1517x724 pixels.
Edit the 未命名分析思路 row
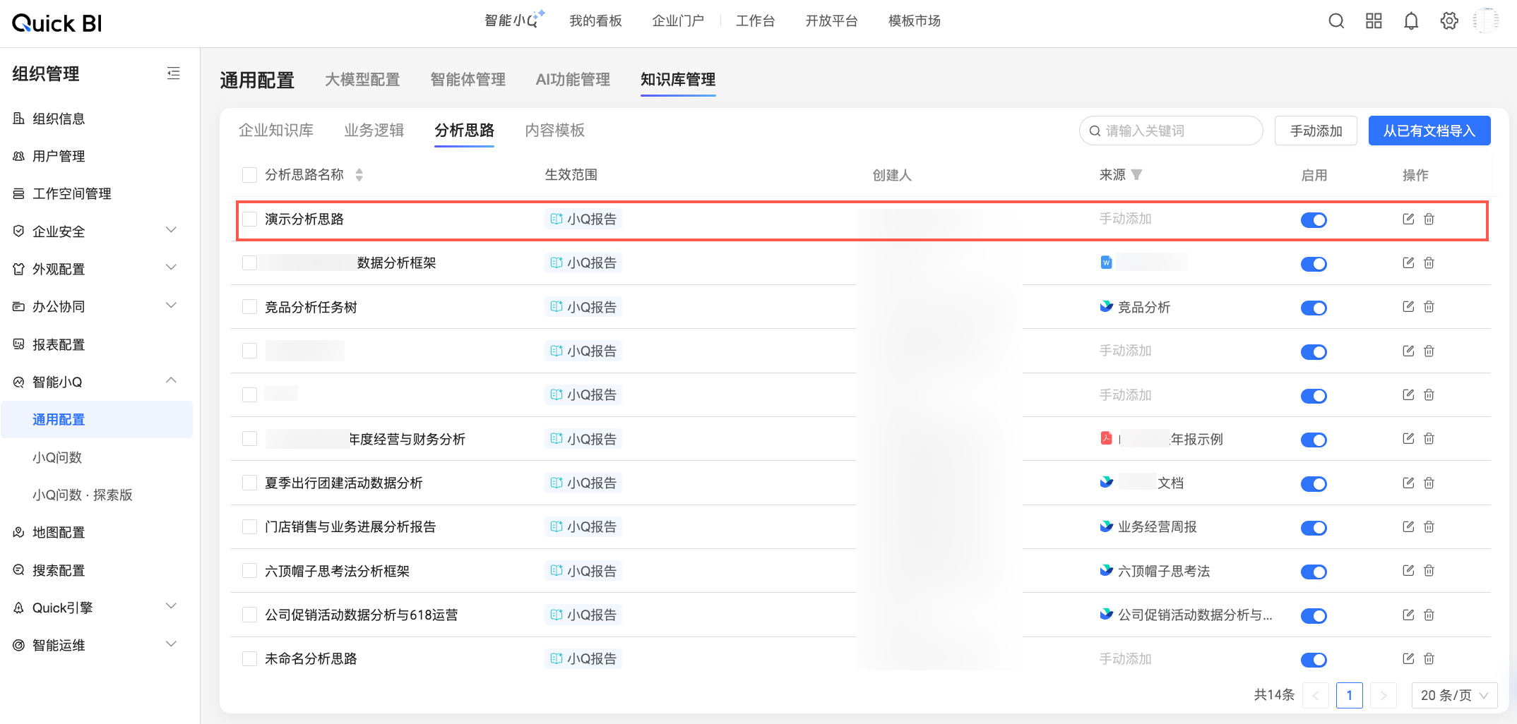1408,658
